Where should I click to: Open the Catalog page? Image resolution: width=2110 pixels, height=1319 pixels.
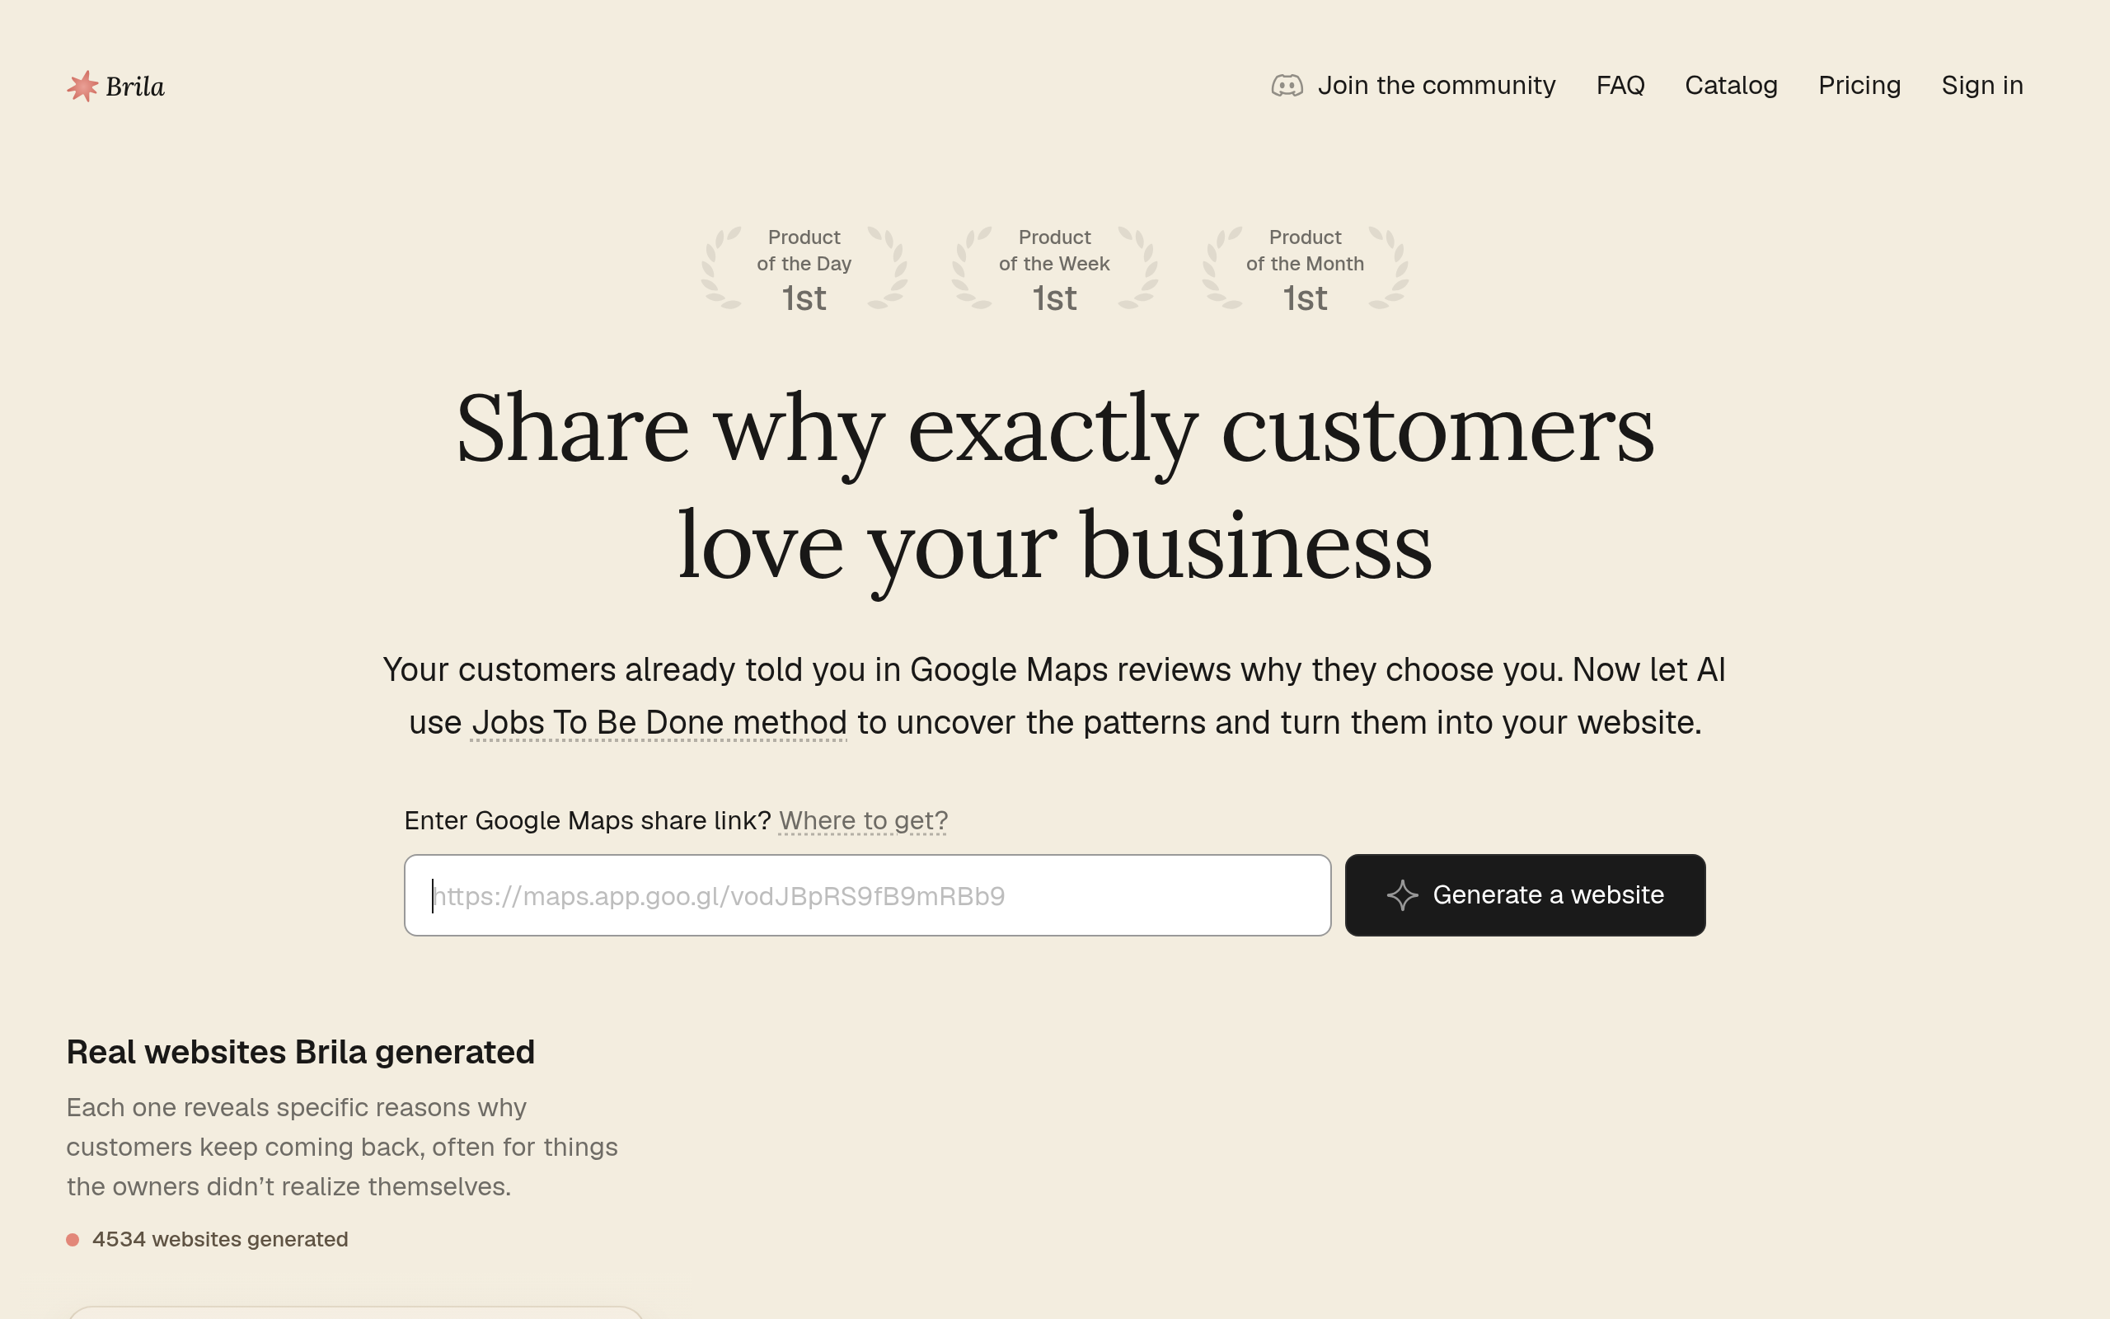coord(1731,86)
